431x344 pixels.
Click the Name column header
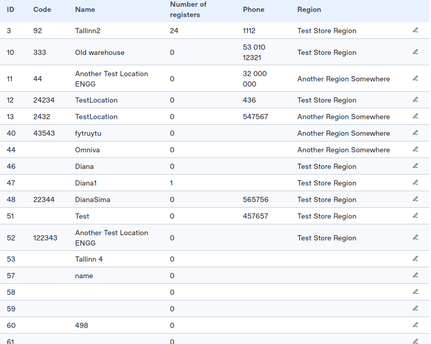coord(85,10)
